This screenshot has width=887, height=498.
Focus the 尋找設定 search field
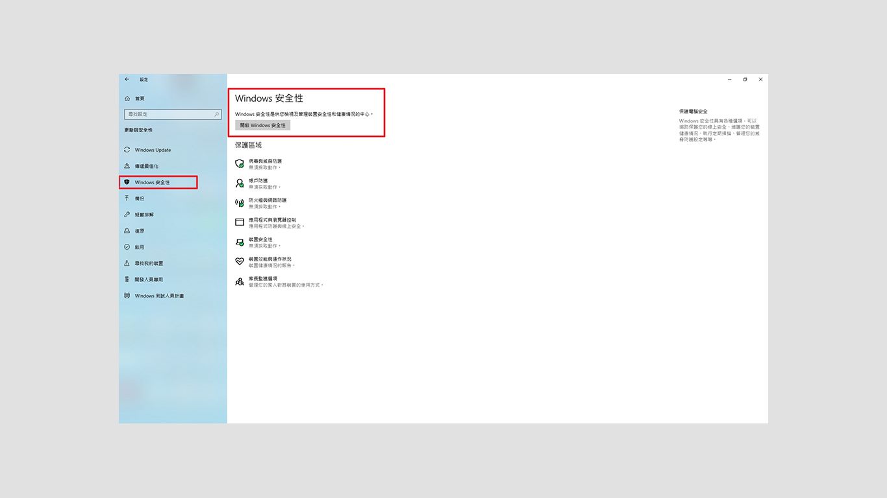173,114
